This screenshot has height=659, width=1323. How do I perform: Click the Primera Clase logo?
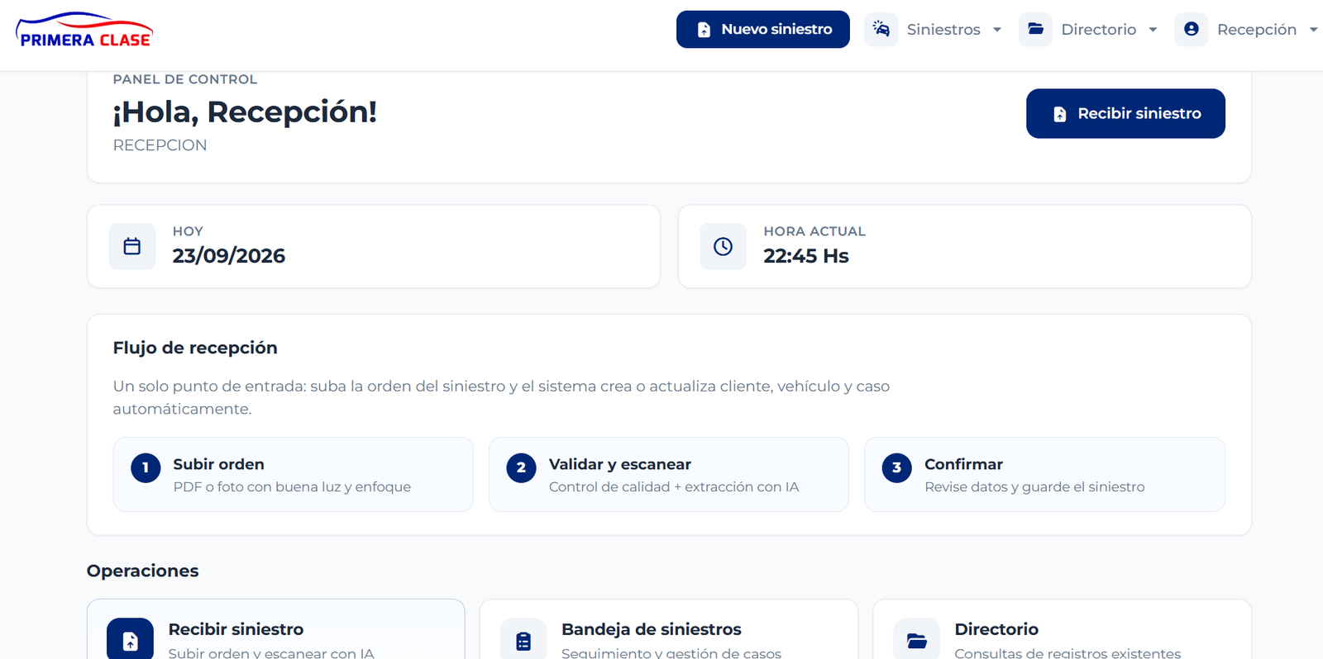pos(84,30)
